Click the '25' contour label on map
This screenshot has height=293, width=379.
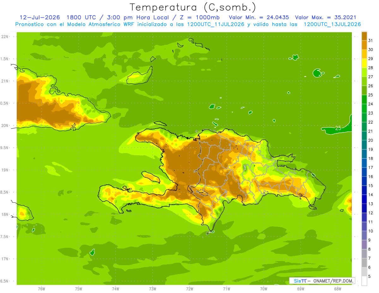point(338,128)
